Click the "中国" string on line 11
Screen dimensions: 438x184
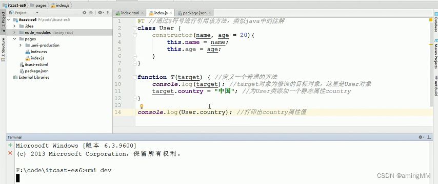pos(225,91)
